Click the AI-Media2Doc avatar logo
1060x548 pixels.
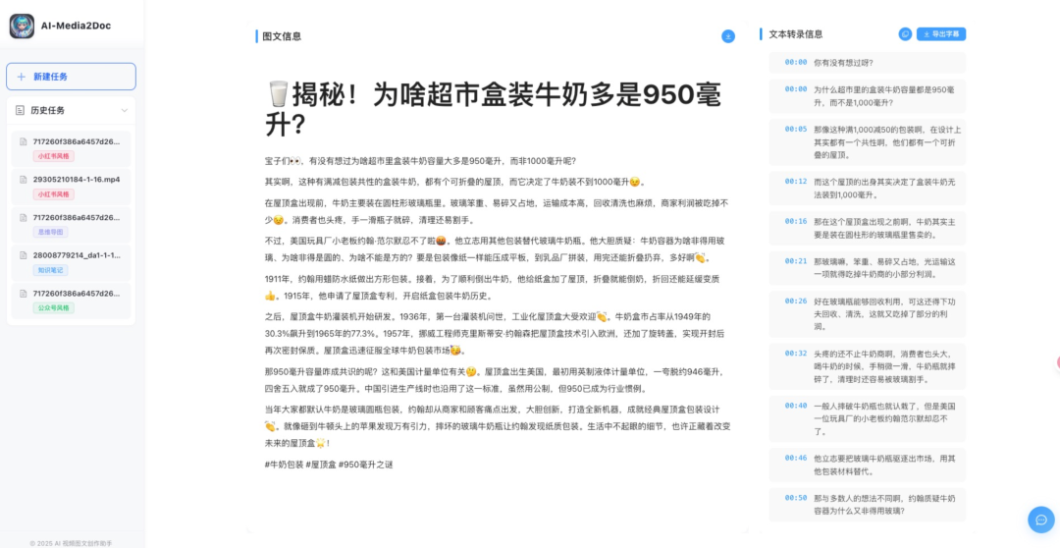[x=22, y=26]
